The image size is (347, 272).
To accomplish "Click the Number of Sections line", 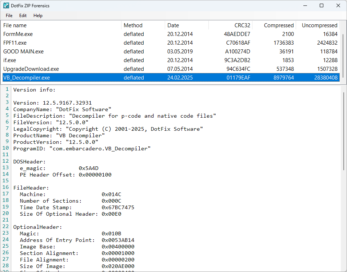I will 71,201.
